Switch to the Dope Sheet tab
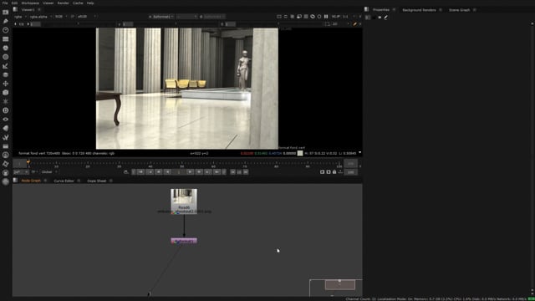The width and height of the screenshot is (535, 301). (x=97, y=181)
